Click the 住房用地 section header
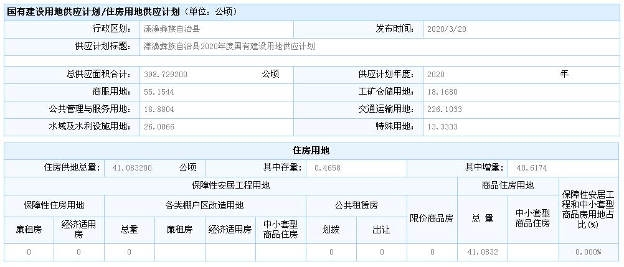 click(311, 151)
